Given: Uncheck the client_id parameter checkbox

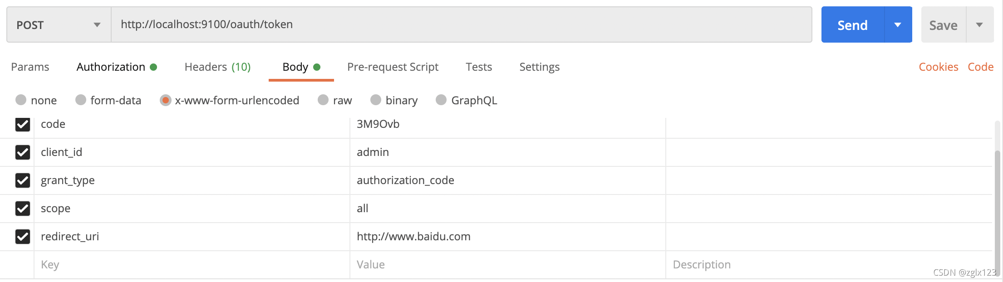Looking at the screenshot, I should 23,152.
